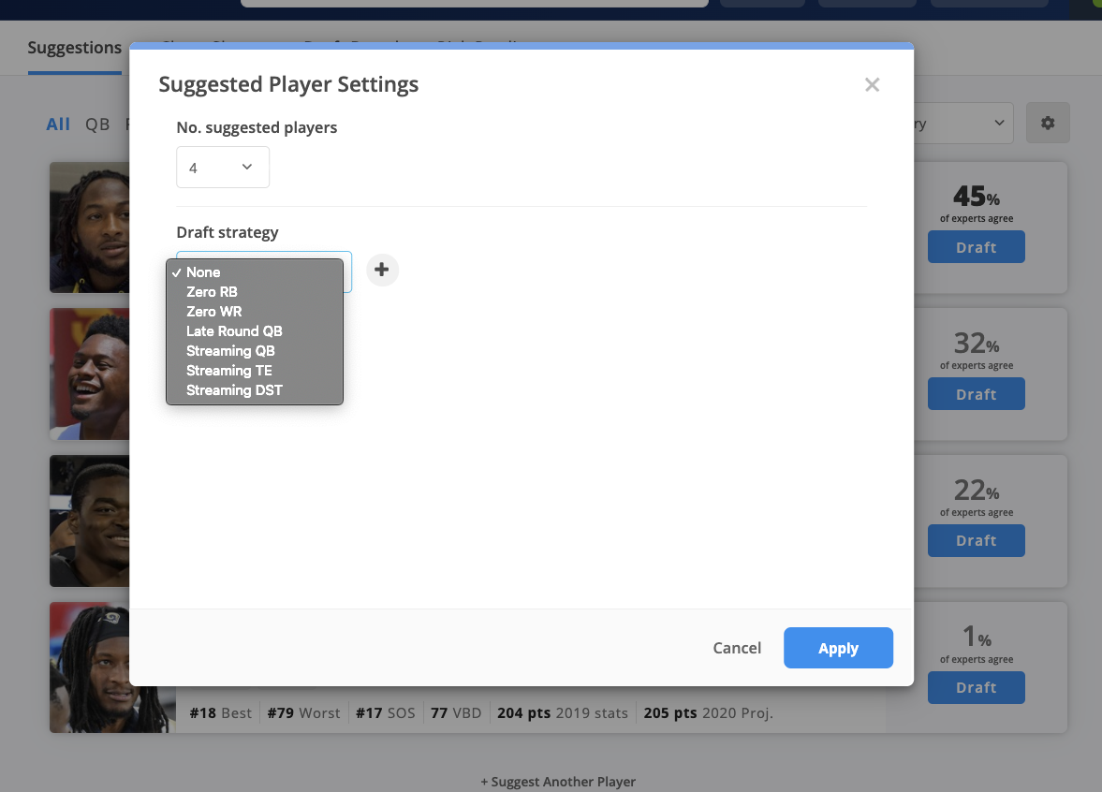Image resolution: width=1102 pixels, height=792 pixels.
Task: Switch to the Suggestions tab
Action: point(75,48)
